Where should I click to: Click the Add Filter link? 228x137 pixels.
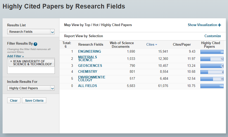[x=16, y=56]
